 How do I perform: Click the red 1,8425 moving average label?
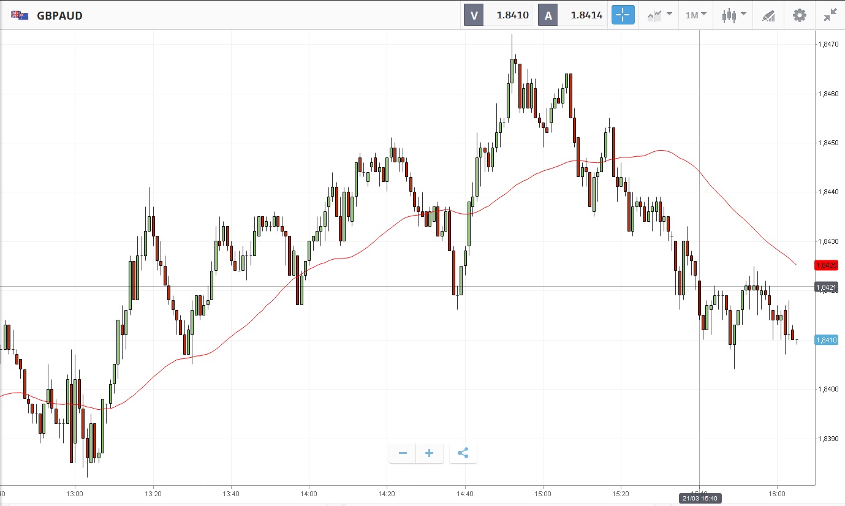pos(826,265)
